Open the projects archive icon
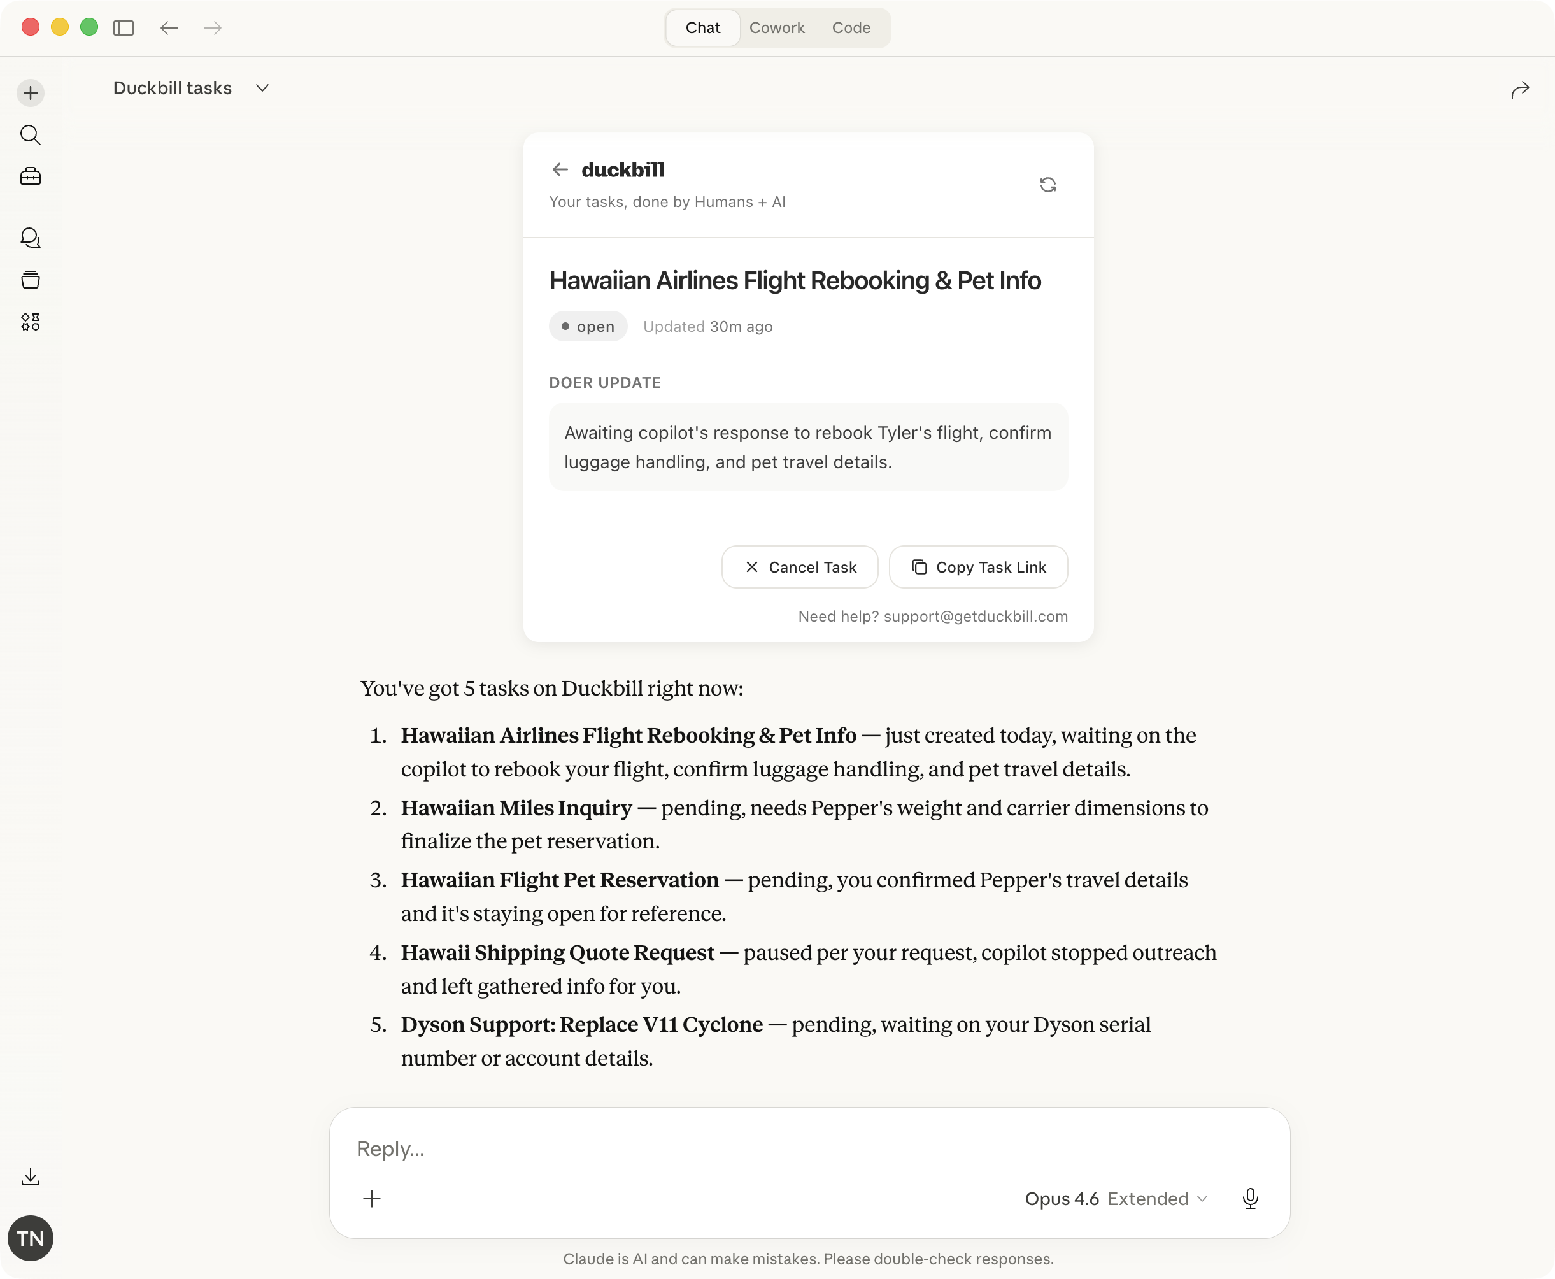 pos(30,279)
